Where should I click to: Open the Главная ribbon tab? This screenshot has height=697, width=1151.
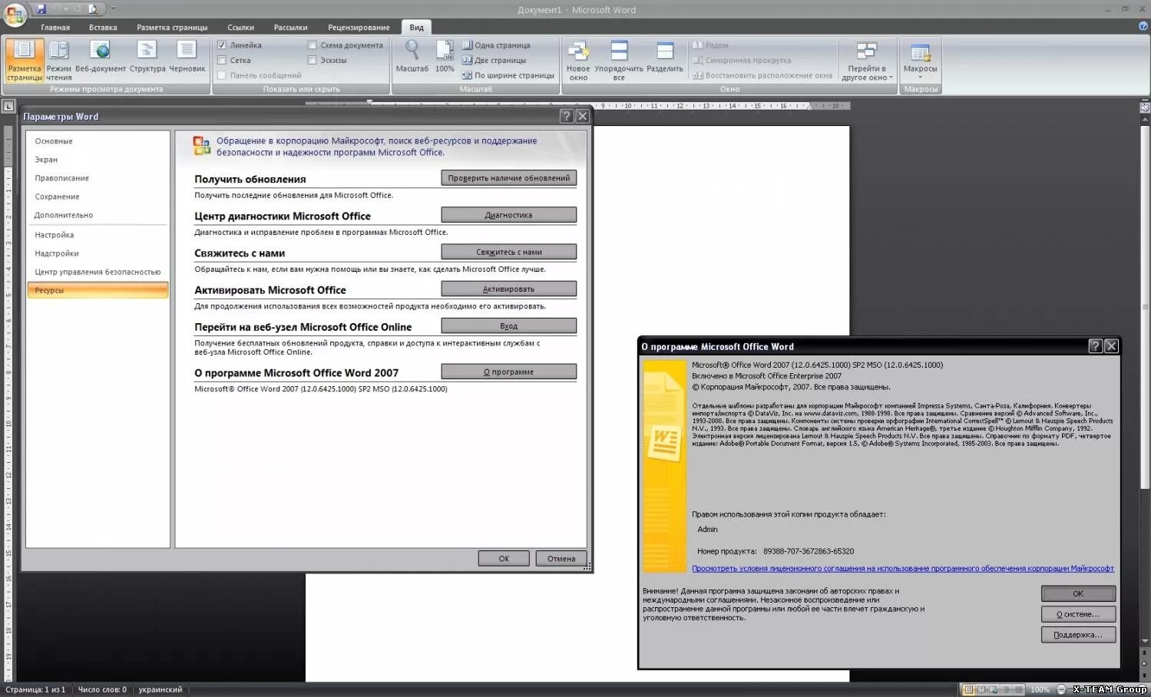pyautogui.click(x=55, y=28)
